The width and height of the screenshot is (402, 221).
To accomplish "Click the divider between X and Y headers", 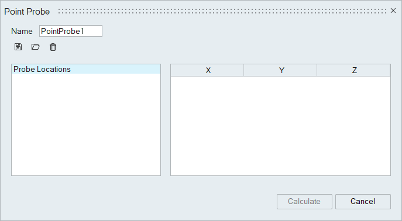I will coord(243,70).
